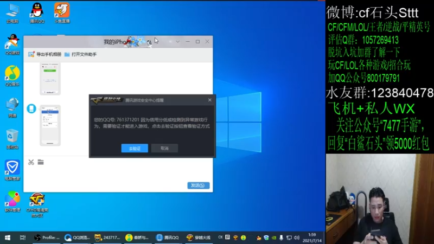434x244 pixels.
Task: Open QQ音乐 desktop icon
Action: point(12,76)
